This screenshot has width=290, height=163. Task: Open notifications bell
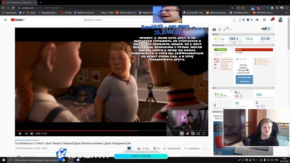[272, 19]
